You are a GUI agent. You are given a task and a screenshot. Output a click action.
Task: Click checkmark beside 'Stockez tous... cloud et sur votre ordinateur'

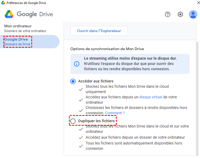(81, 129)
